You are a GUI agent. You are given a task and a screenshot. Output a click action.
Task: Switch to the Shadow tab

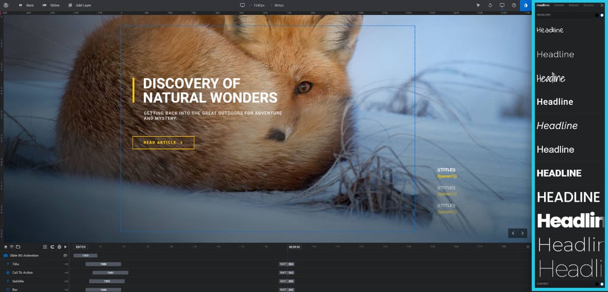tap(588, 5)
